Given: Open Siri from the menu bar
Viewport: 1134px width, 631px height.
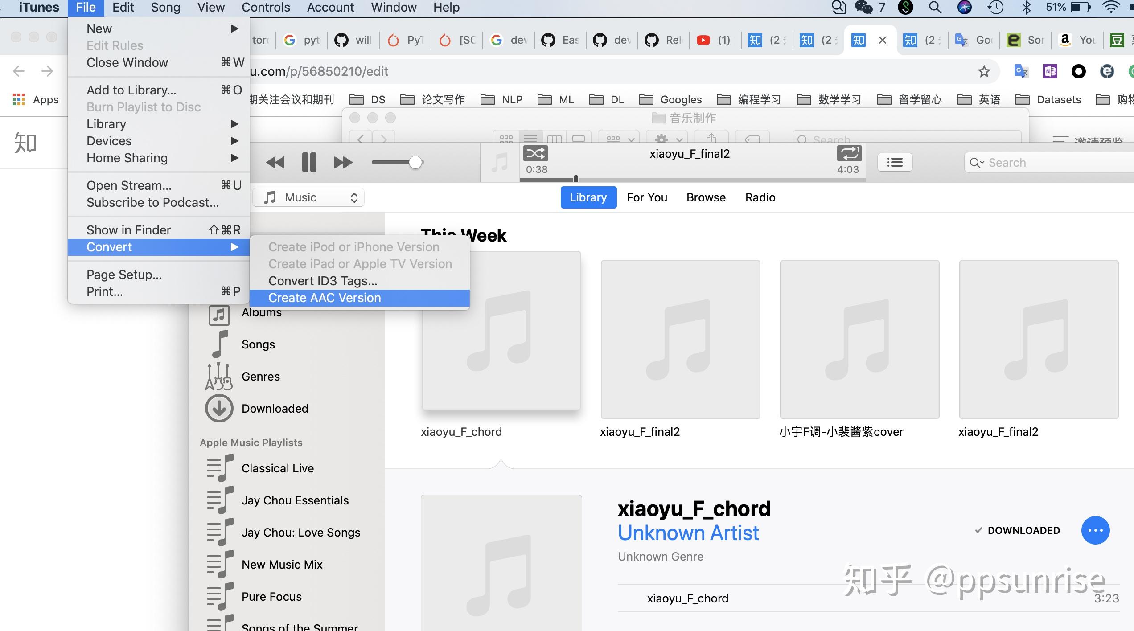Looking at the screenshot, I should (x=964, y=8).
